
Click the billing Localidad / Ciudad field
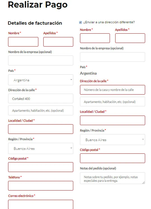(x=41, y=129)
